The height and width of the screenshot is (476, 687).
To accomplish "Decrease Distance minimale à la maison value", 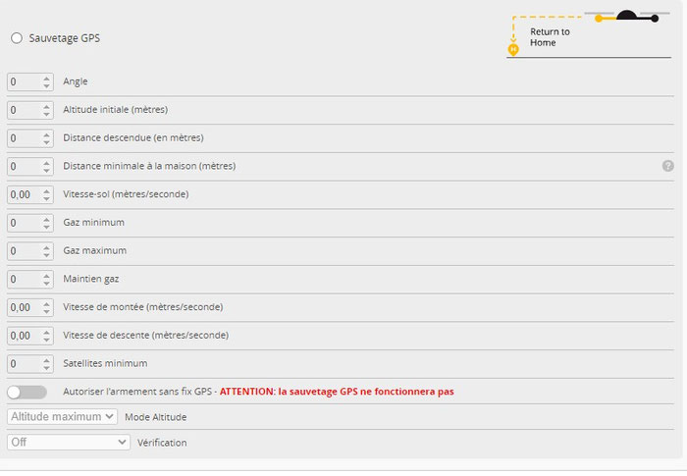I will [46, 171].
